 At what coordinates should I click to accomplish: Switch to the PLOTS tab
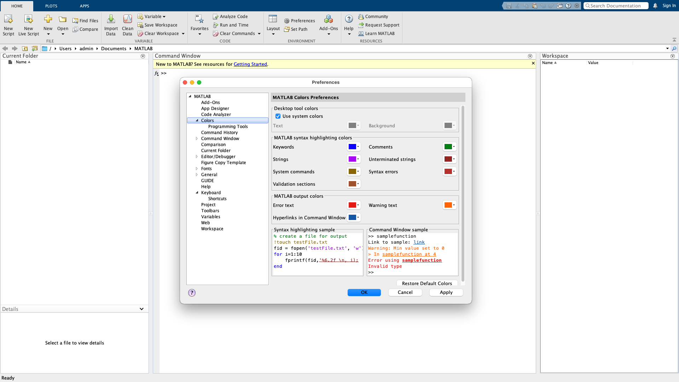(51, 6)
